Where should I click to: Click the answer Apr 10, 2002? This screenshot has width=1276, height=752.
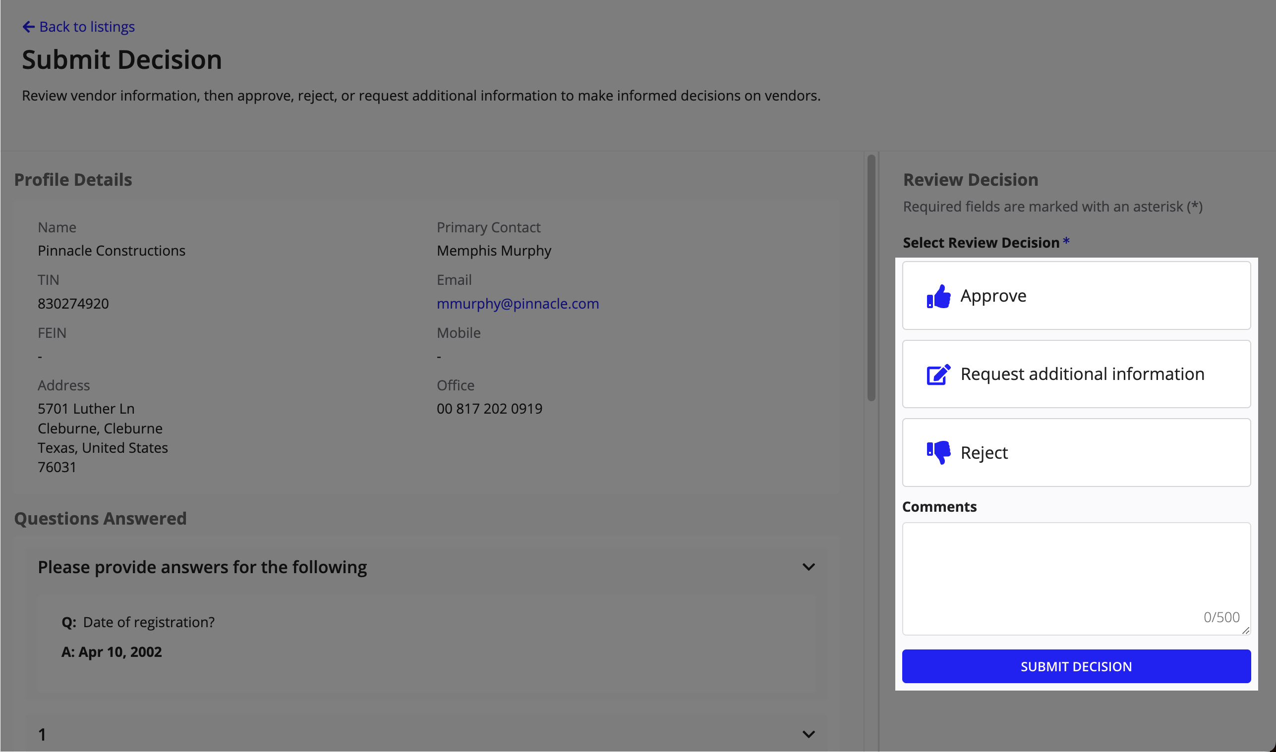[x=120, y=652]
